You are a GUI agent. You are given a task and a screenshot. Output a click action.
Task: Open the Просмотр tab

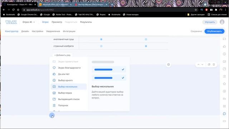point(57,22)
